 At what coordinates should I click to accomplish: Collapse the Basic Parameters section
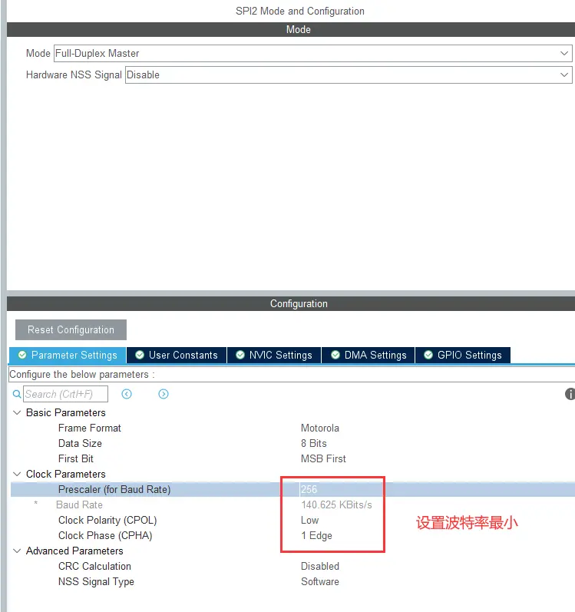[x=17, y=413]
